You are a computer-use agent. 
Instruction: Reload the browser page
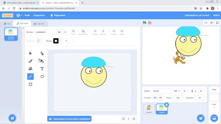[x=14, y=8]
